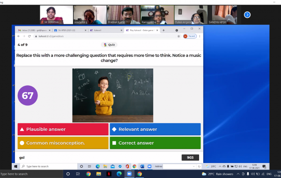Click the active Zoom icon on local taskbar
The image size is (281, 178).
129,174
